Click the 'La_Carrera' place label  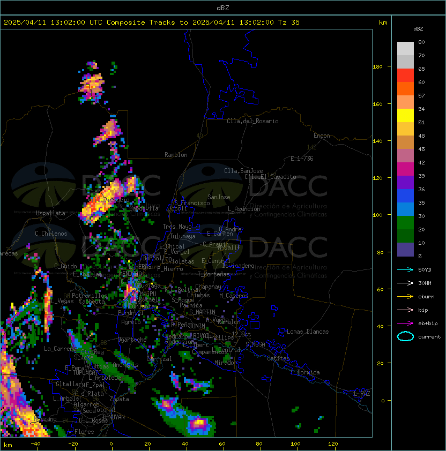[60, 349]
